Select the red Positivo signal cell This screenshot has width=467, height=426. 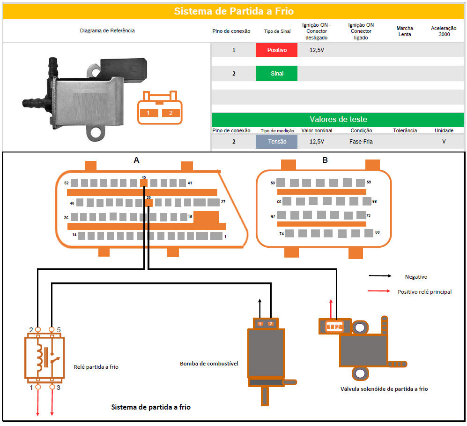pos(276,50)
